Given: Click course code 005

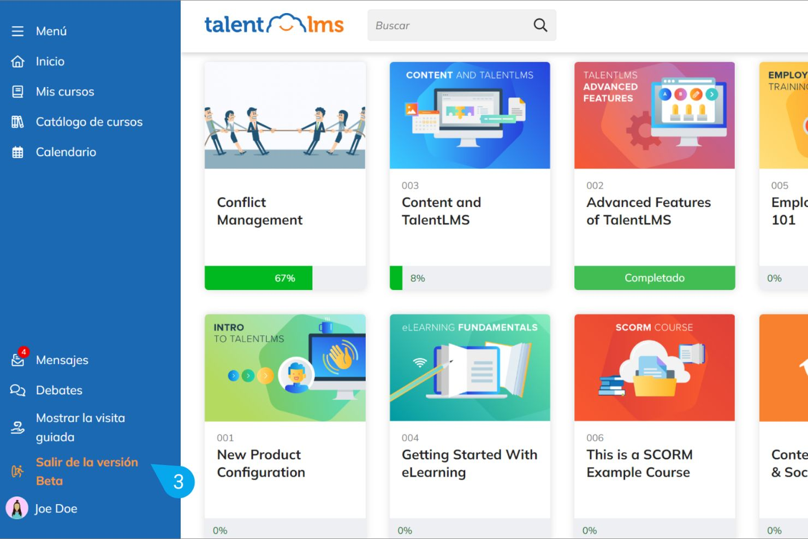Looking at the screenshot, I should pos(780,186).
